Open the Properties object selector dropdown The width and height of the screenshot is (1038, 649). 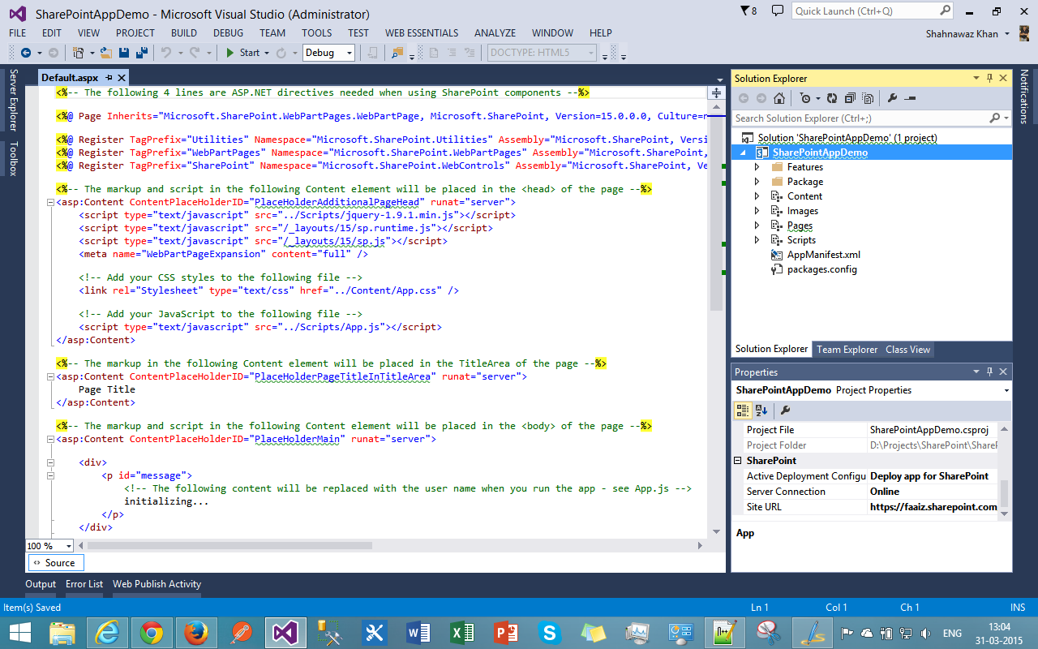[1006, 390]
